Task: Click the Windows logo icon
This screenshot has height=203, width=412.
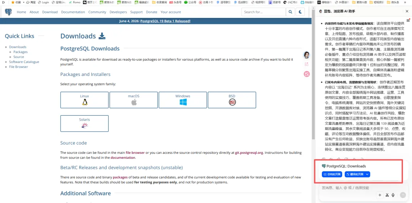Action: (x=183, y=102)
